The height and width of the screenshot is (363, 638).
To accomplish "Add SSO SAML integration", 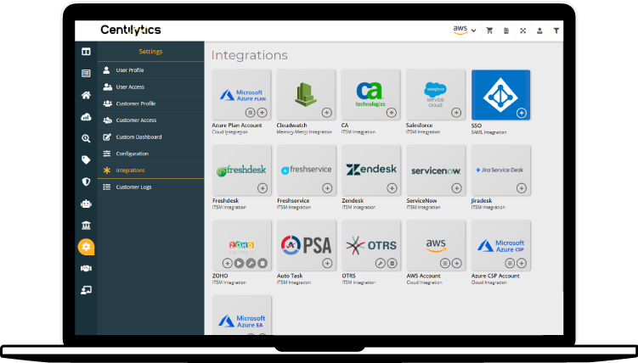I will click(x=522, y=113).
